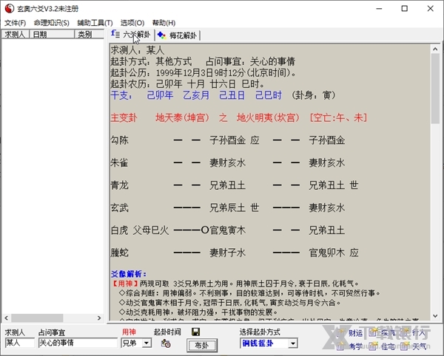Click the 乙亥月 ganzhi text
The width and height of the screenshot is (444, 356).
pyautogui.click(x=196, y=95)
